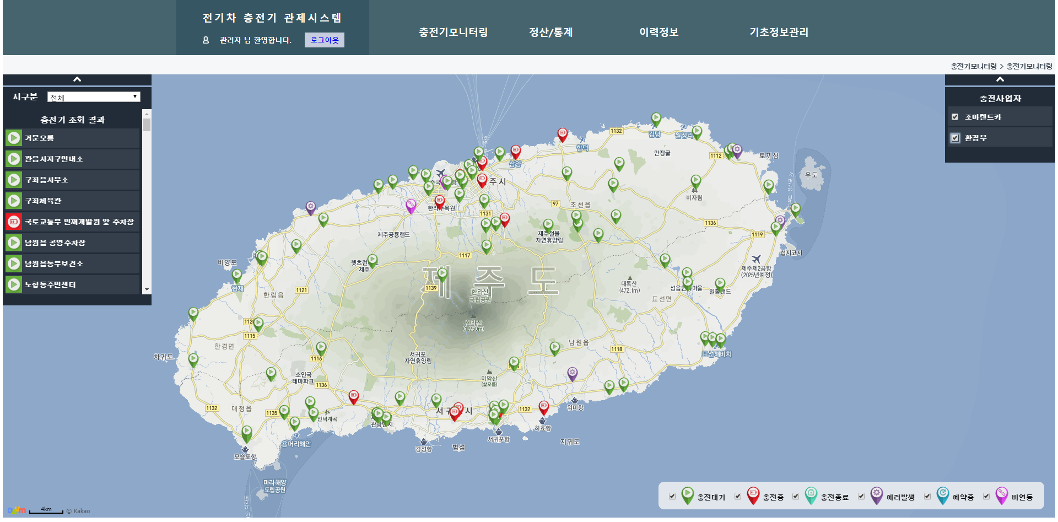Collapse the 충전사업자 panel using chevron
The height and width of the screenshot is (522, 1058).
tap(1000, 79)
